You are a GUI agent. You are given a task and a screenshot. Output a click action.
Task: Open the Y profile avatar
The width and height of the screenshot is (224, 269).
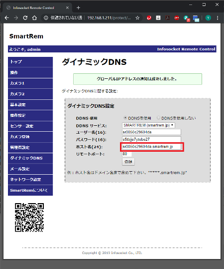pyautogui.click(x=208, y=17)
